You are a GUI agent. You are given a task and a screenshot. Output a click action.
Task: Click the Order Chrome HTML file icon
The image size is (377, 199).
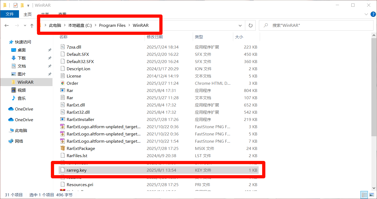click(x=63, y=83)
